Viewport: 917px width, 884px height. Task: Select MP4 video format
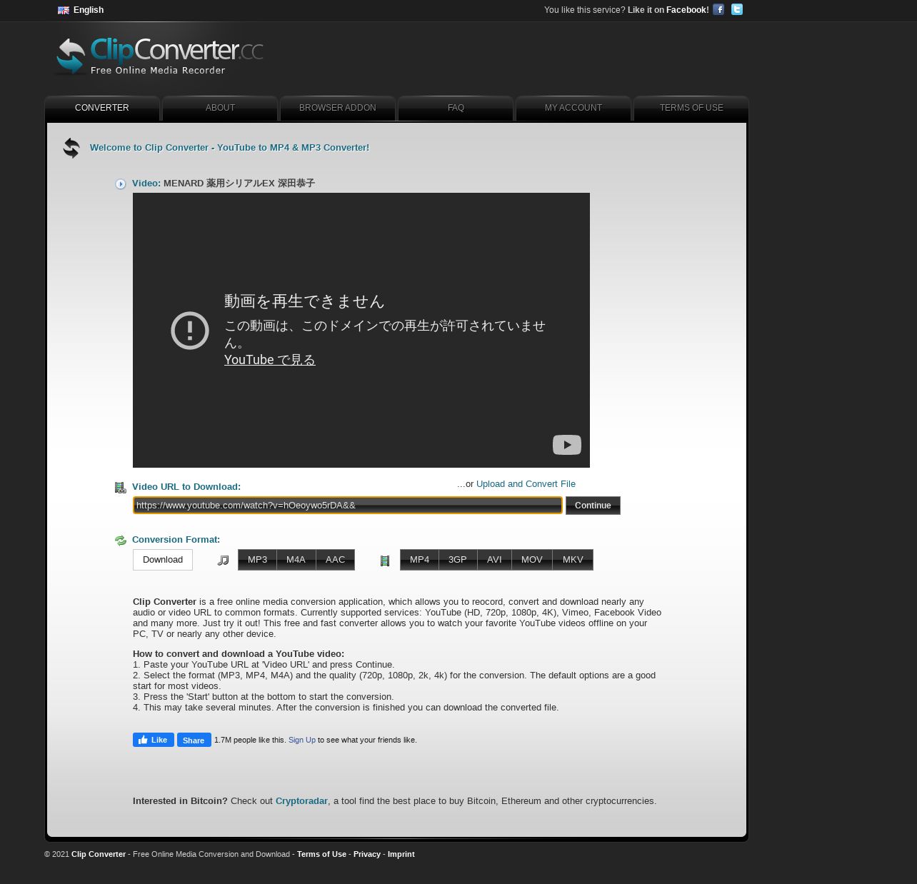(x=419, y=560)
